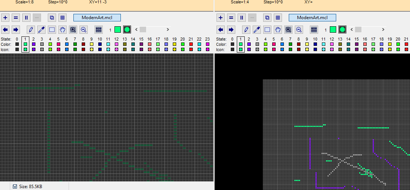Select the rectangle selection tool, right window

point(267,29)
